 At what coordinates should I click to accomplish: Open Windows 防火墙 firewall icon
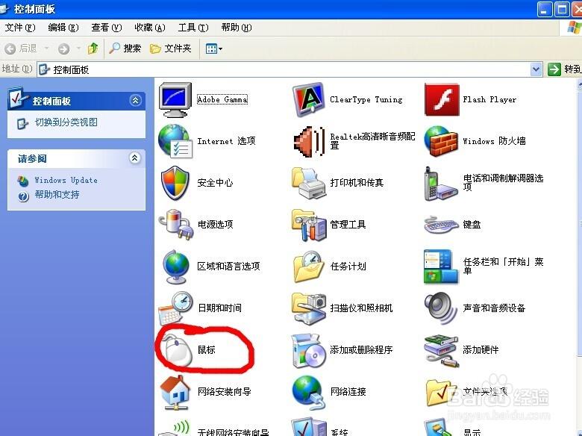coord(441,140)
